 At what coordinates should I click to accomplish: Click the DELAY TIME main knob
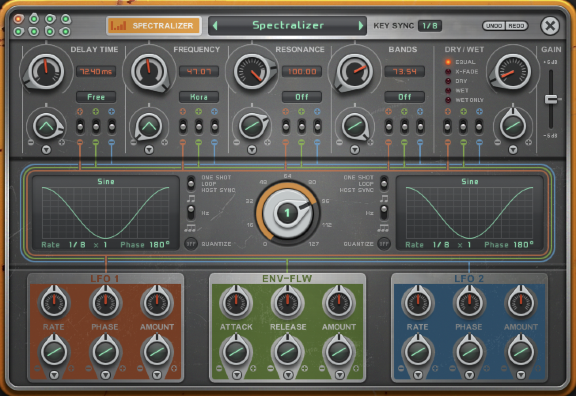45,71
